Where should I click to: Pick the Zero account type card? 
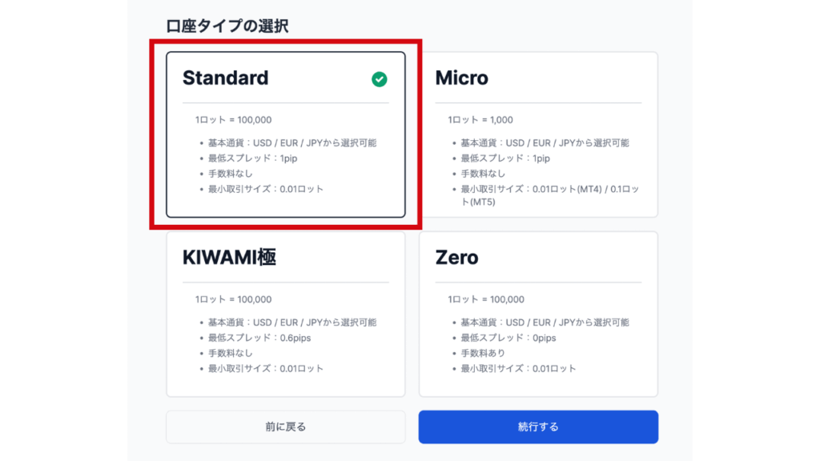coord(538,314)
